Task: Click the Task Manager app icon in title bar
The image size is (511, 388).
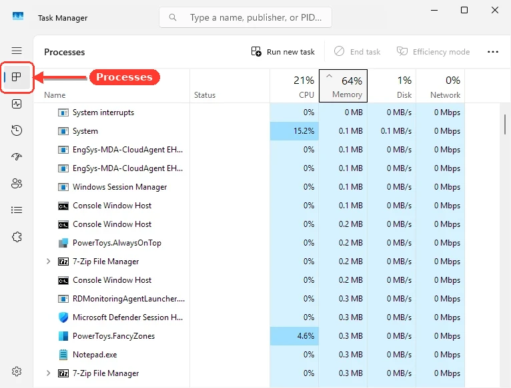Action: point(18,16)
